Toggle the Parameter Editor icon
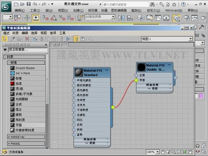Image resolution: width=208 pixels, height=156 pixels. pos(82,39)
